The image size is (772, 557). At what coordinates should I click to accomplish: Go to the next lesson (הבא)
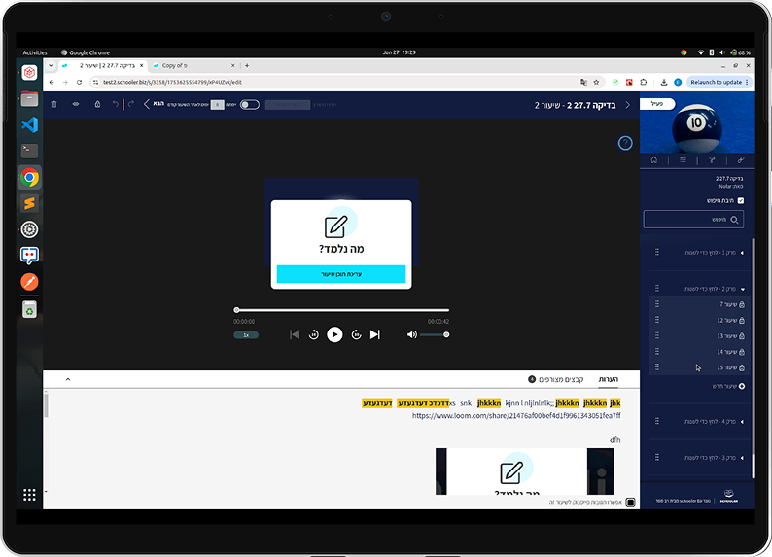(154, 104)
